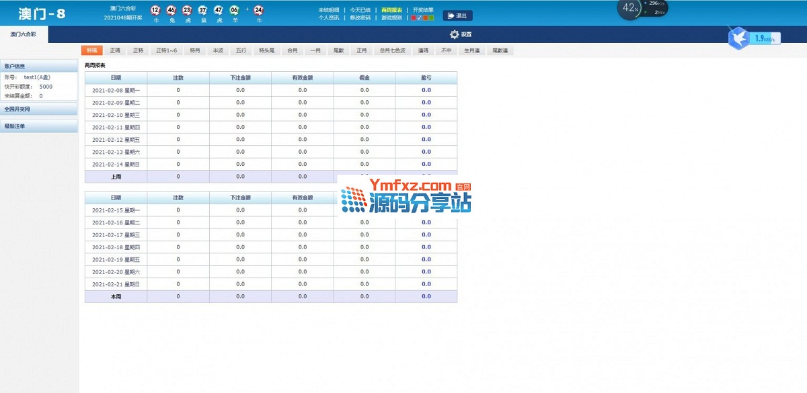Select the red theme color swatch

(x=414, y=18)
